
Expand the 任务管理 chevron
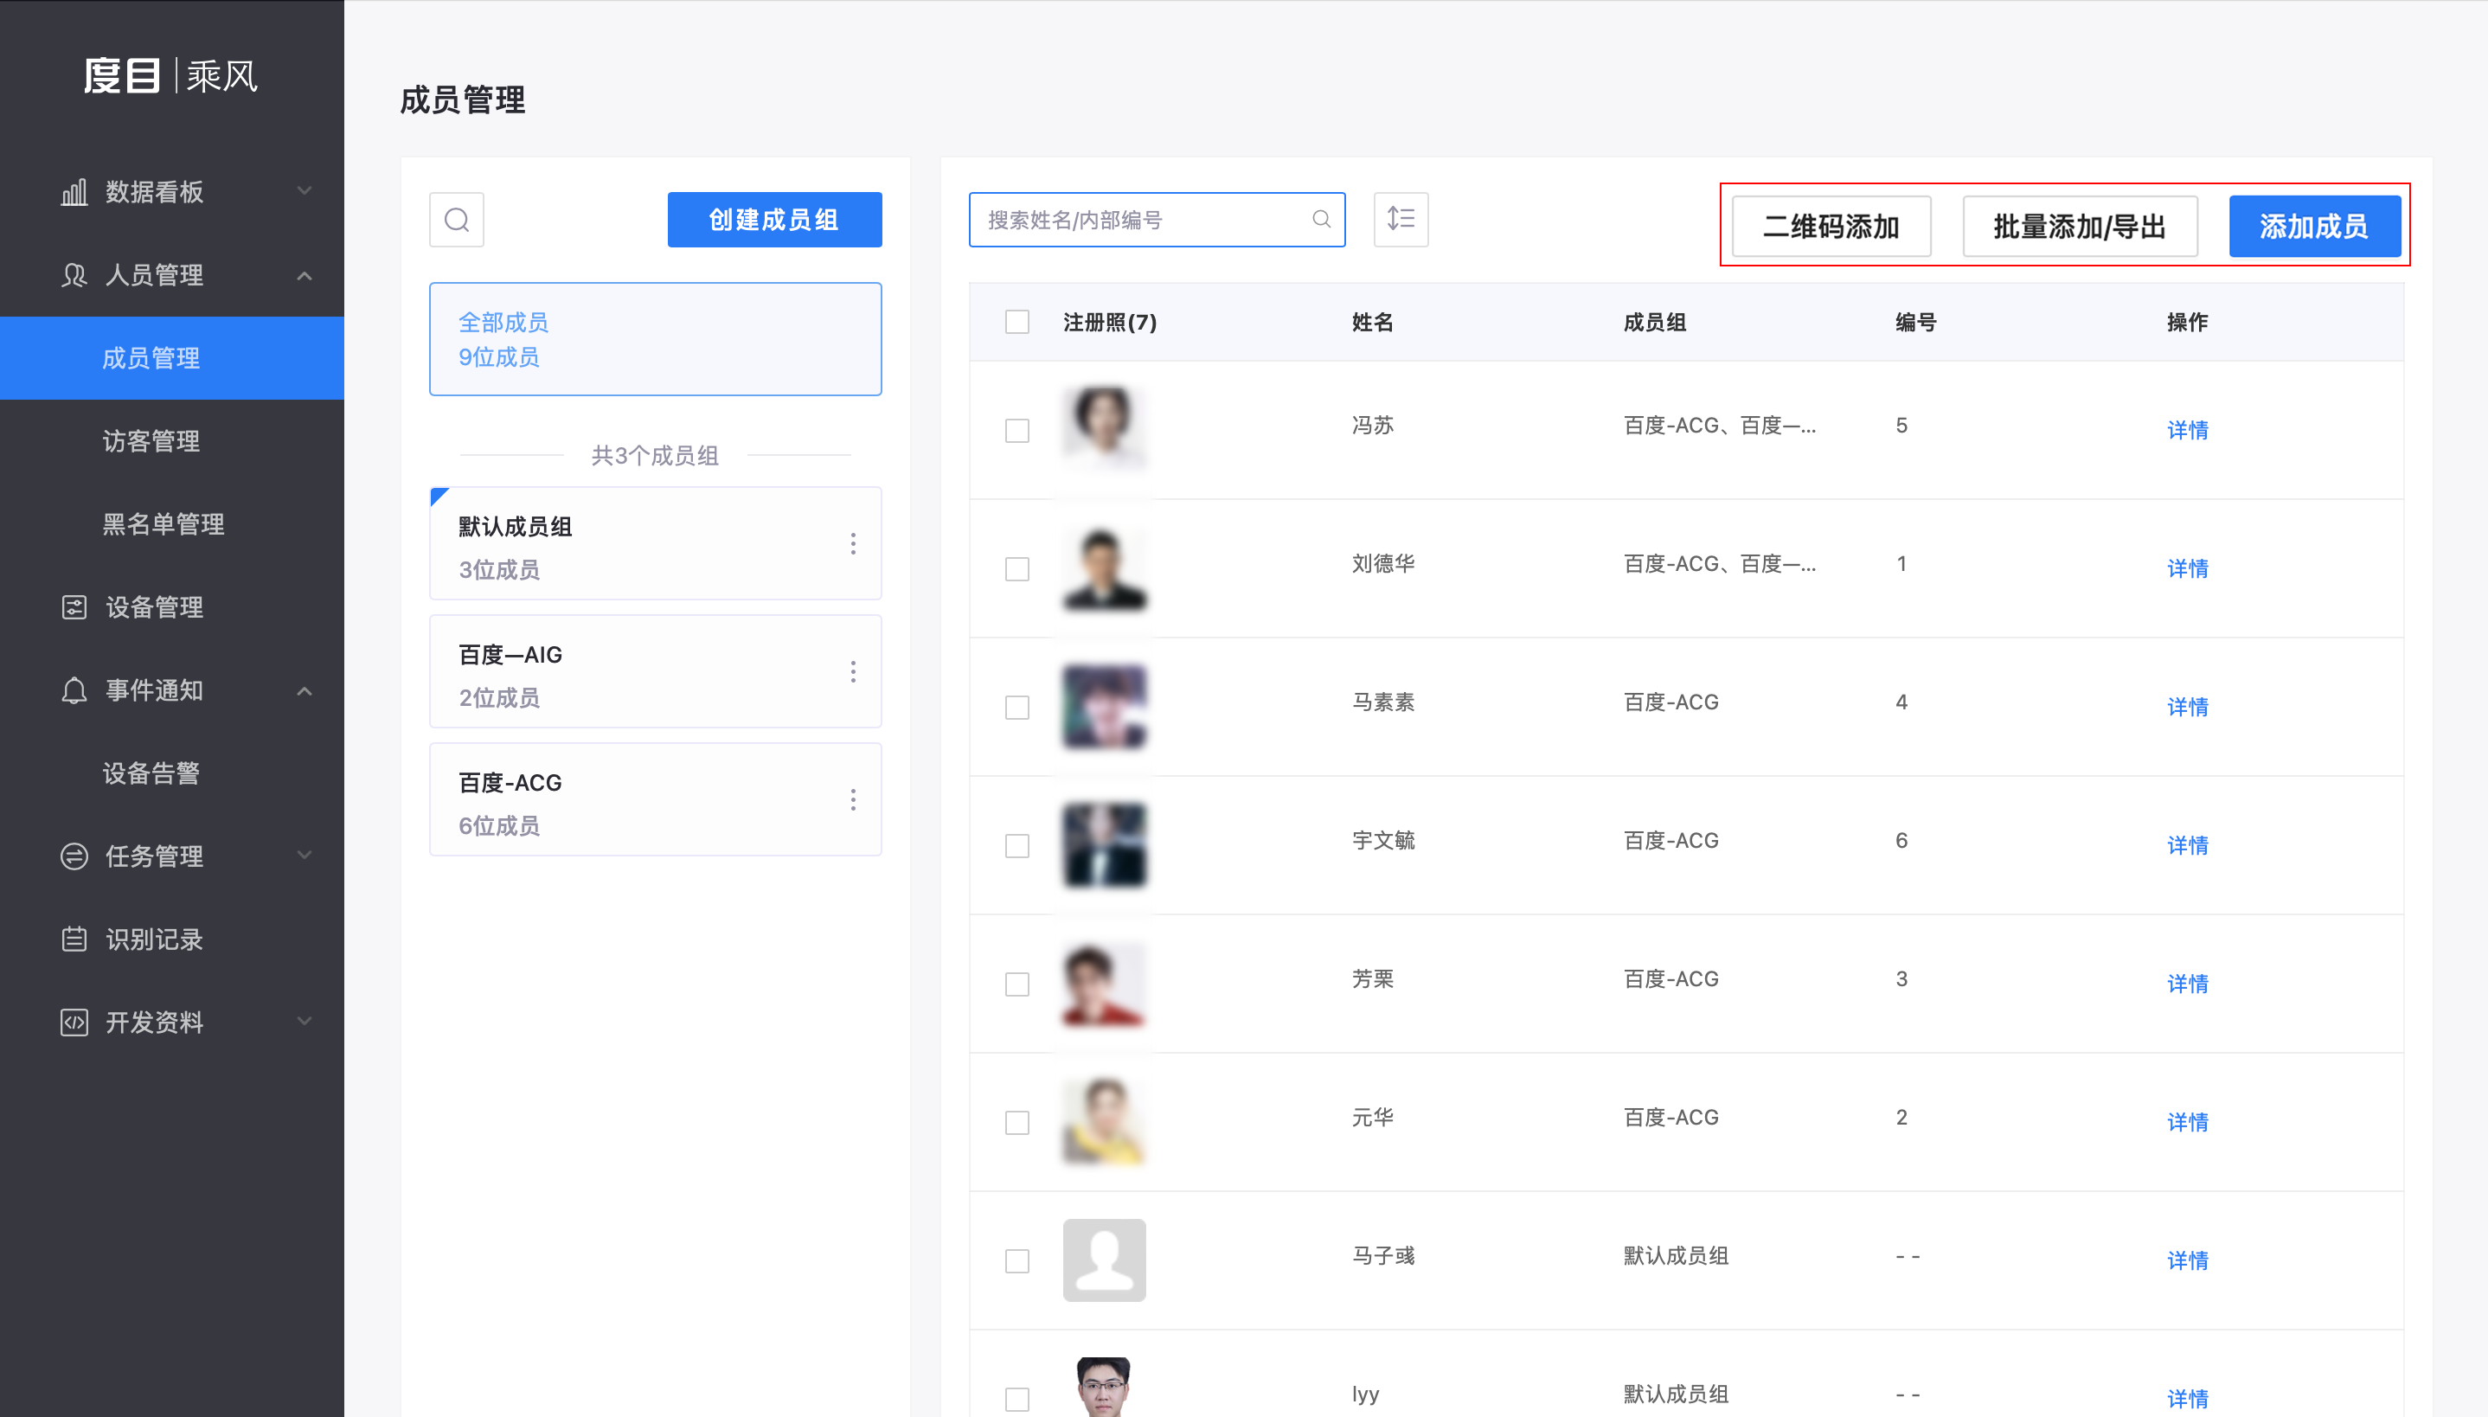coord(305,856)
